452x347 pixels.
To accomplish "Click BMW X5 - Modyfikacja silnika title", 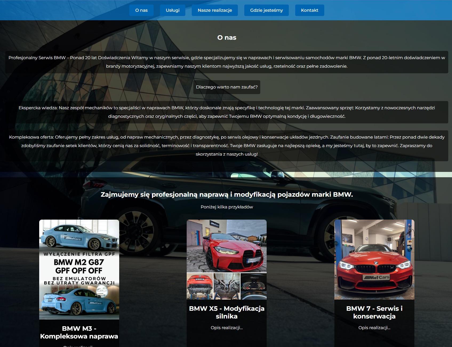I will (x=227, y=312).
